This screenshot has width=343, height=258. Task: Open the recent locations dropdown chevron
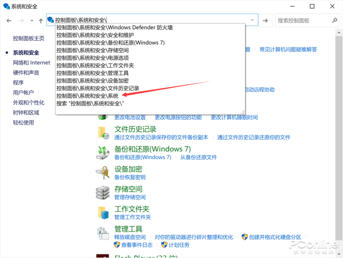coord(32,21)
